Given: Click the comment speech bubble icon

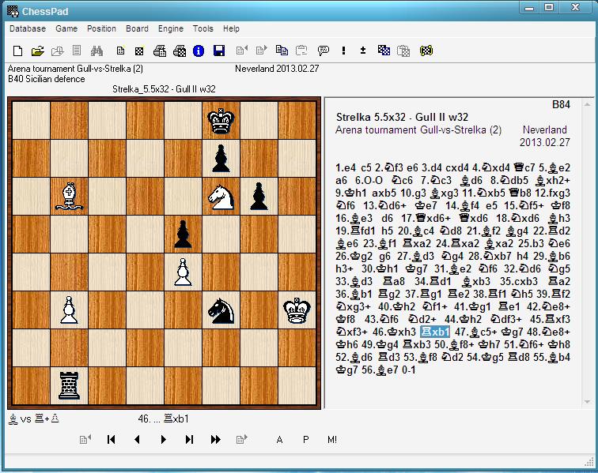Looking at the screenshot, I should 323,51.
